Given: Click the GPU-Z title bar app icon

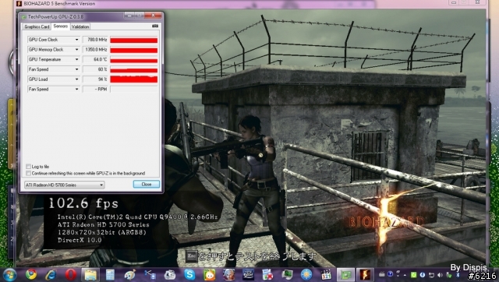Looking at the screenshot, I should point(24,16).
